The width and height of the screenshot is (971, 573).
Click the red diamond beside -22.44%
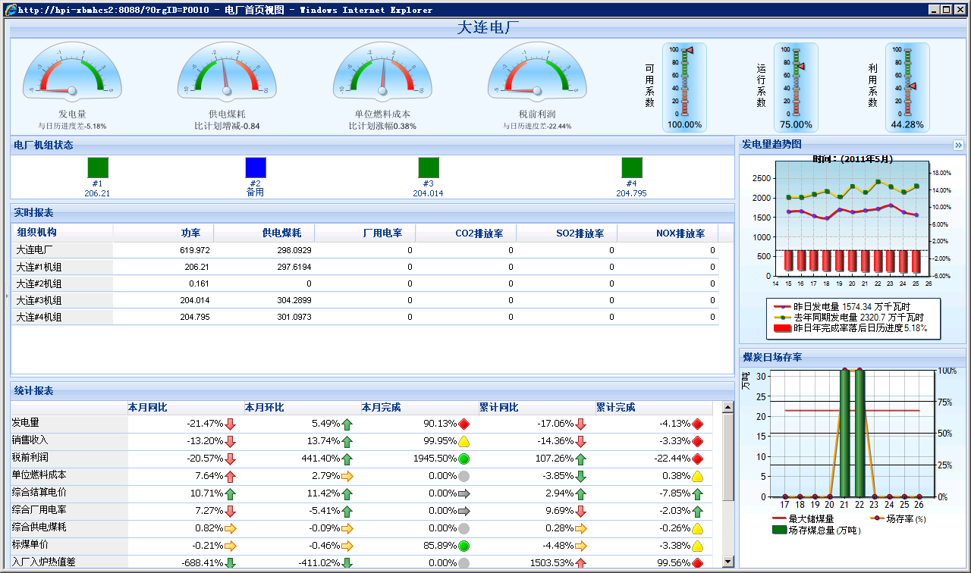pos(698,459)
